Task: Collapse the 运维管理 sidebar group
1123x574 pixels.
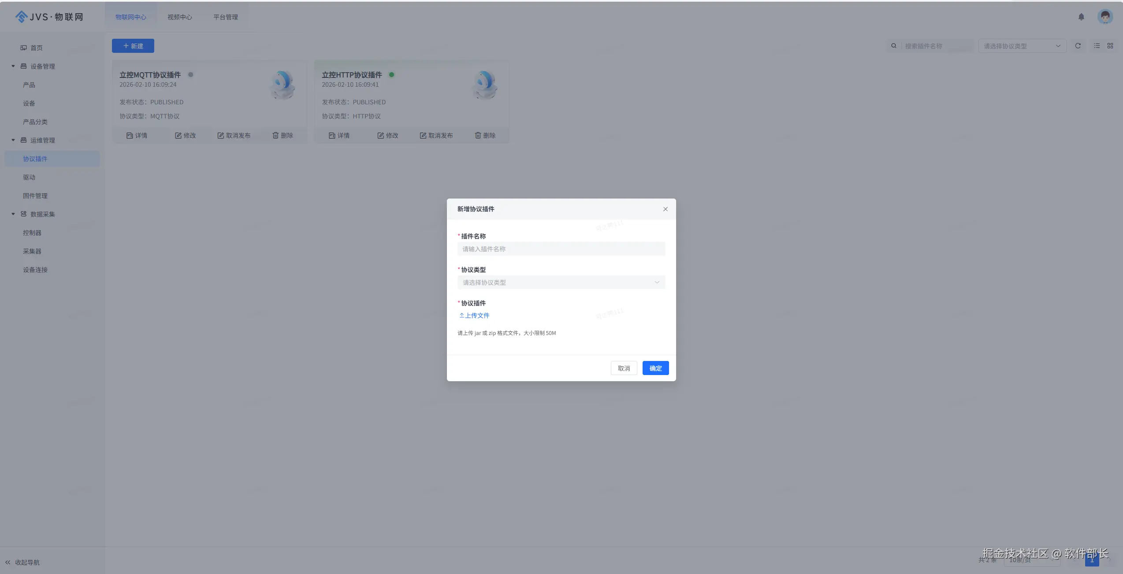Action: [13, 140]
